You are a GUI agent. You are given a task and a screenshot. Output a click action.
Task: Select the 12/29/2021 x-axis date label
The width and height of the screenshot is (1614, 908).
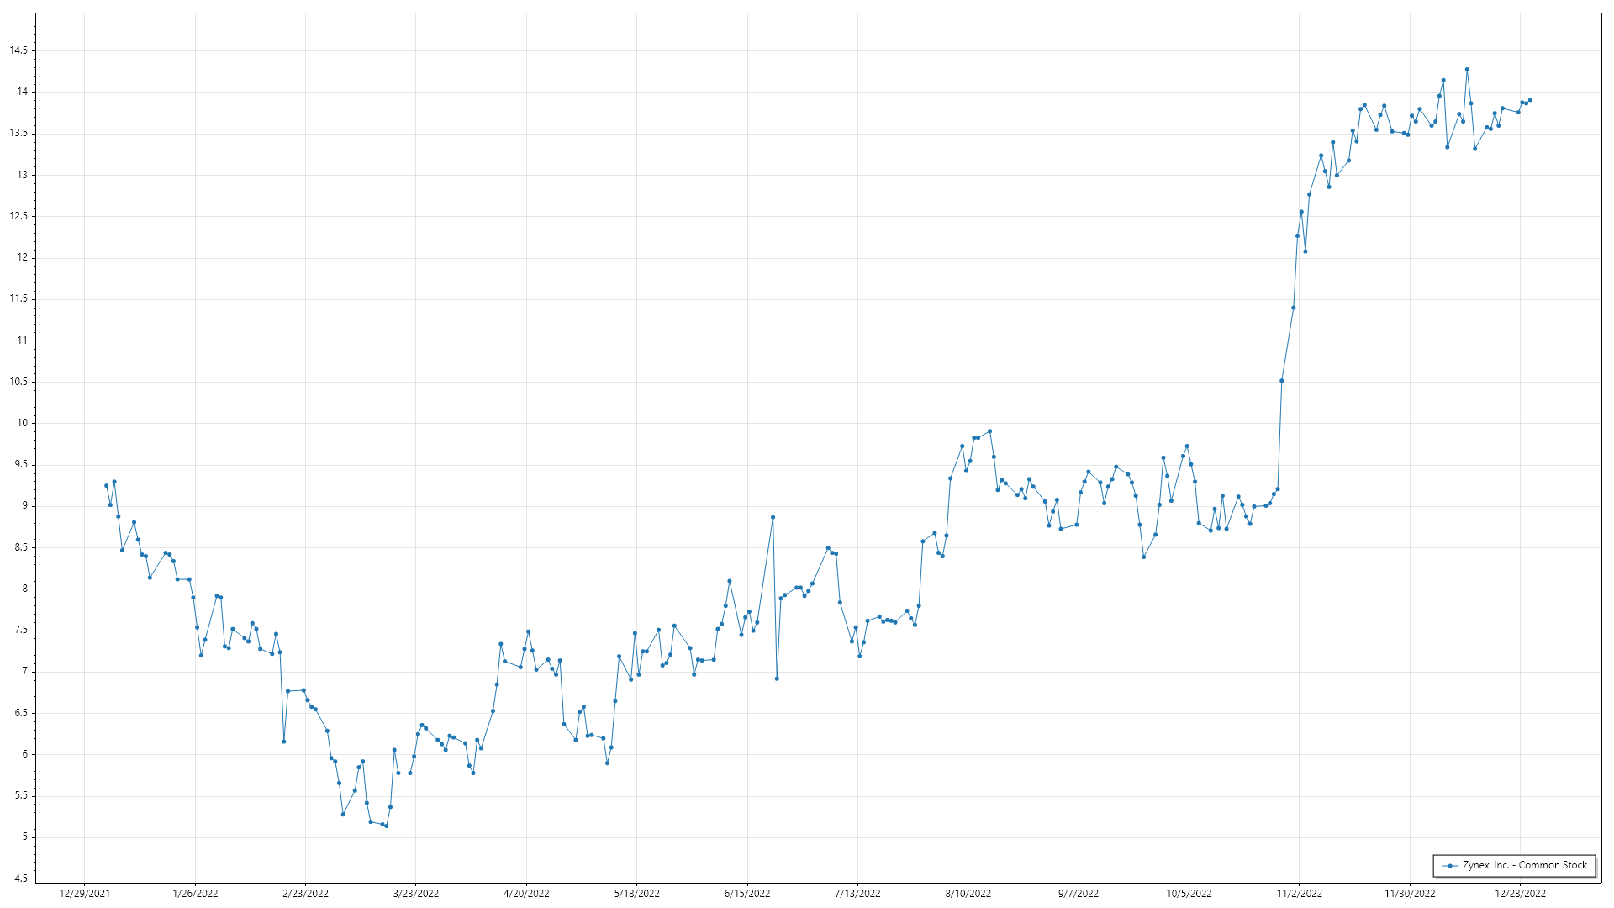(x=84, y=894)
